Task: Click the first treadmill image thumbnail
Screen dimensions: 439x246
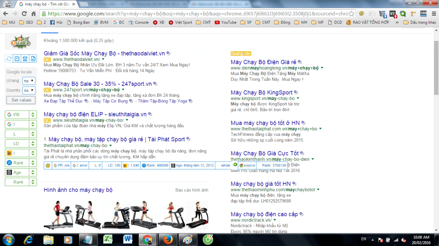Action: click(58, 215)
